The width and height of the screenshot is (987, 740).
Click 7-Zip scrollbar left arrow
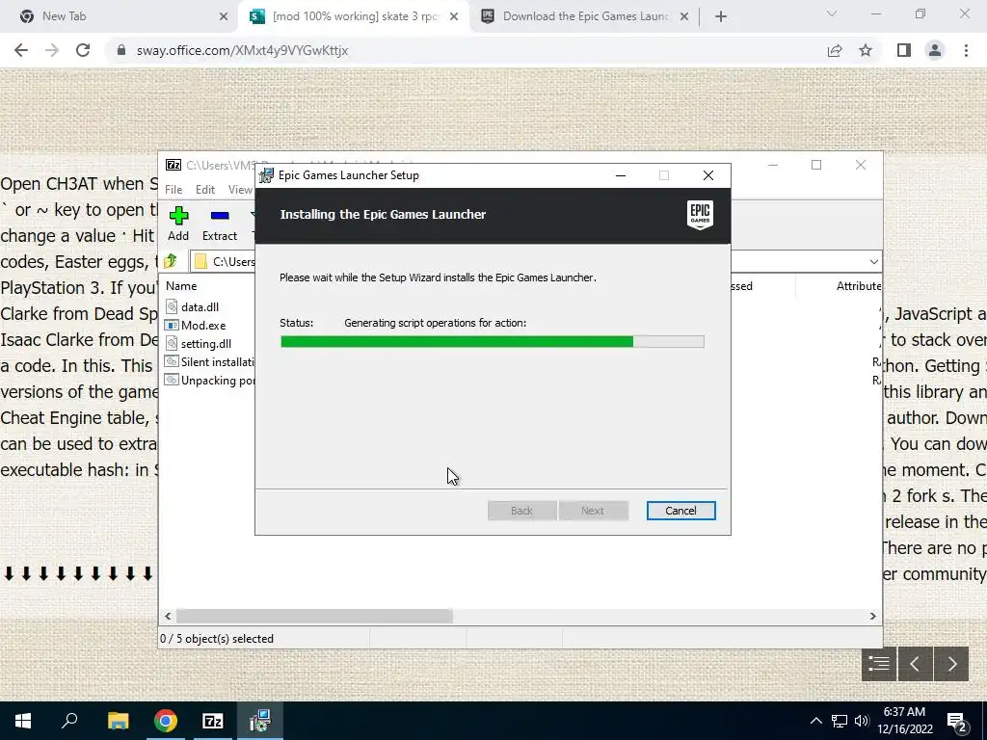tap(168, 616)
